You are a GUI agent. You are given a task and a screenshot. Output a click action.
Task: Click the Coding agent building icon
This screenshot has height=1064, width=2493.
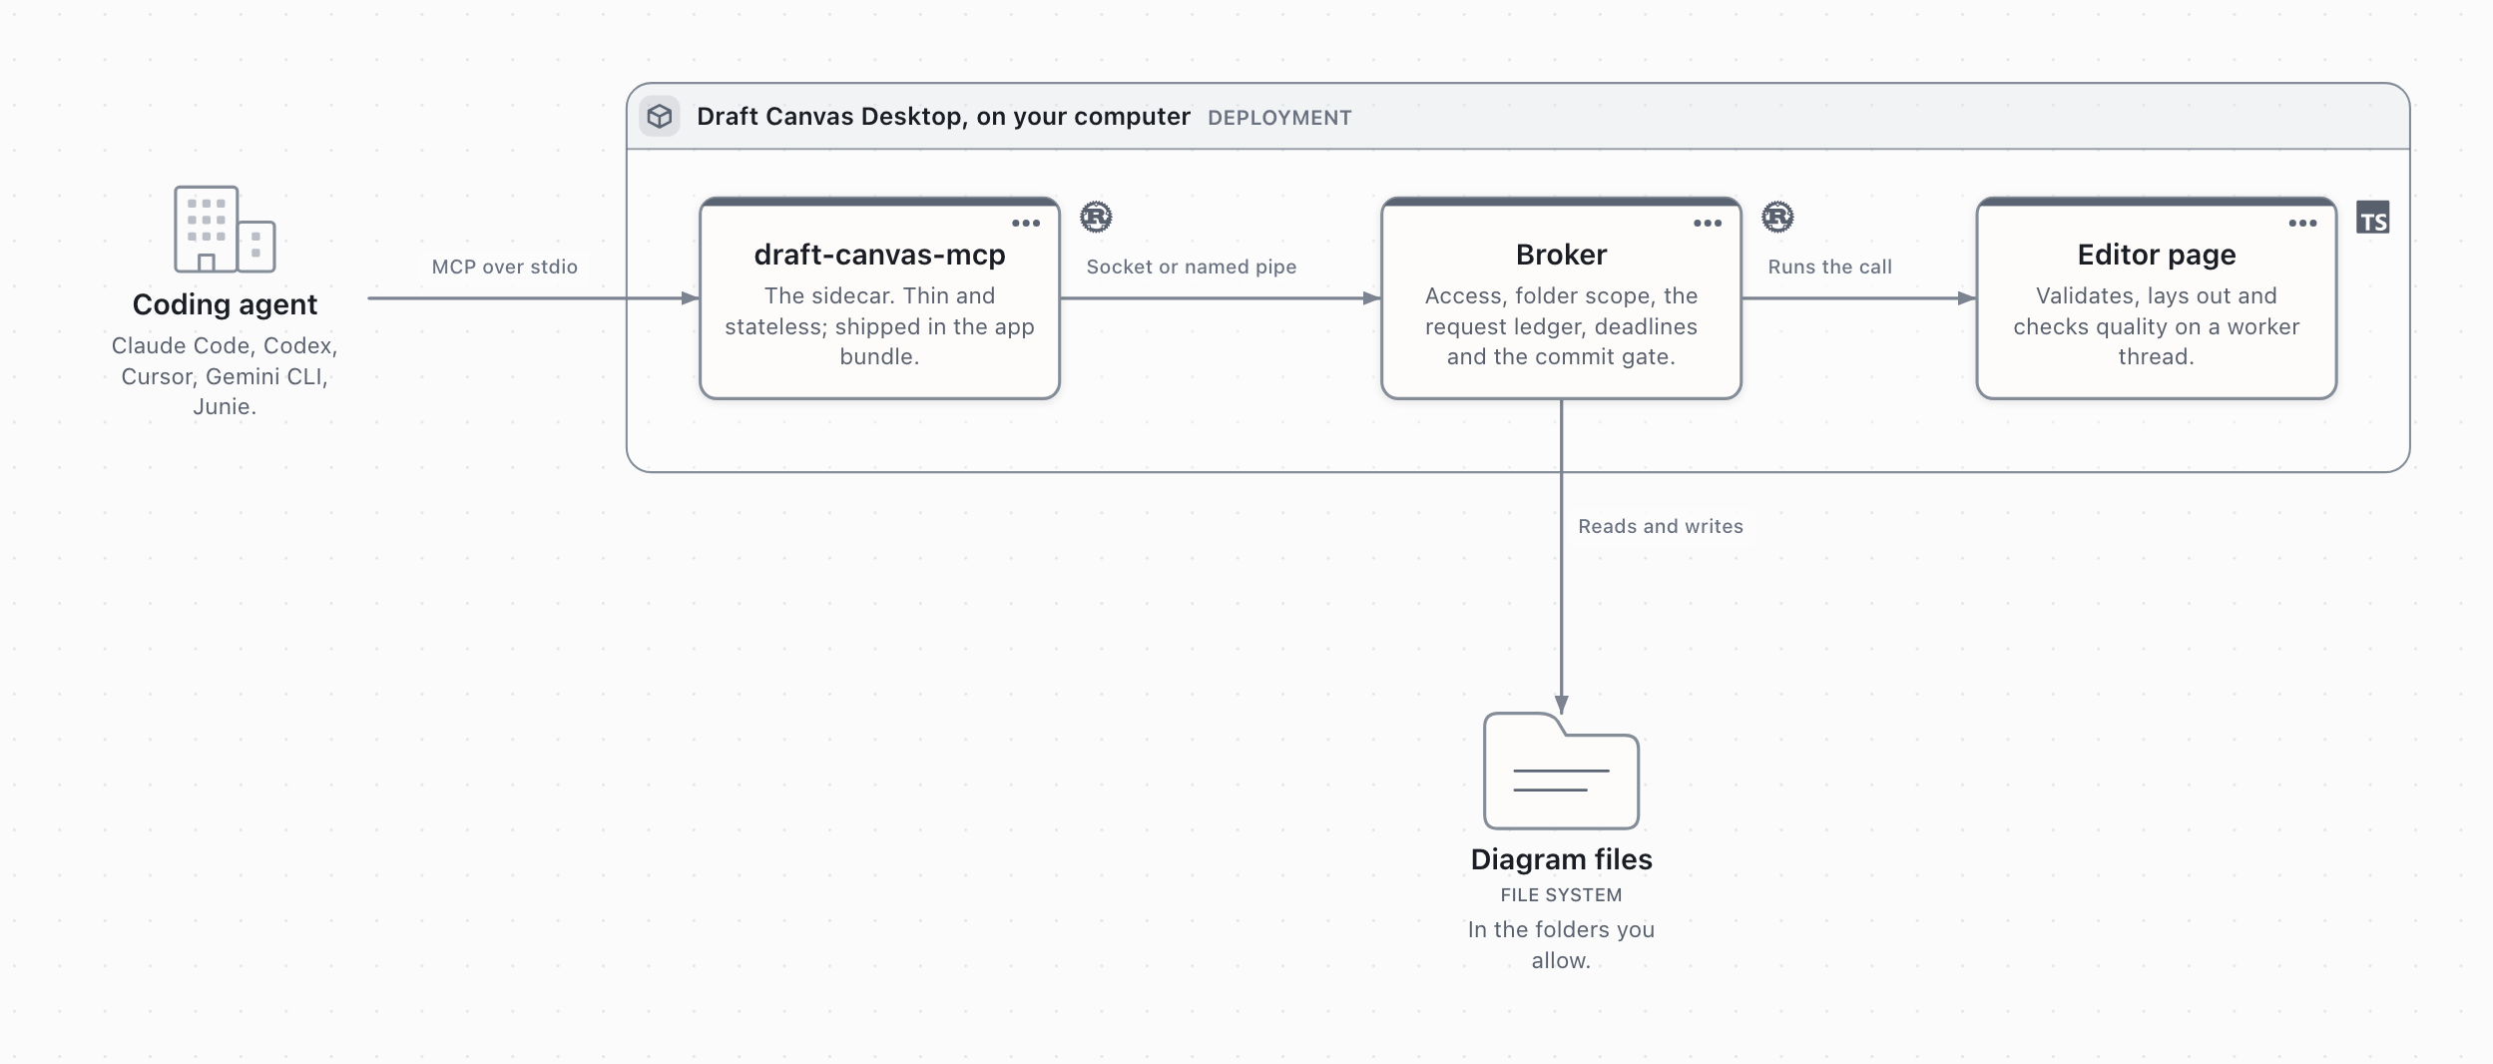pos(225,229)
